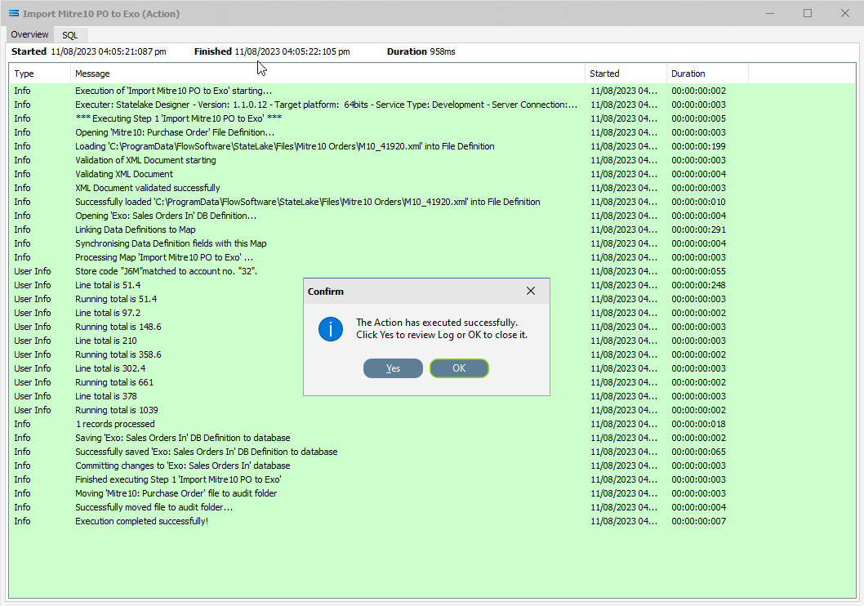Click 'The Action has executed successfully' message
This screenshot has width=864, height=606.
[x=436, y=323]
